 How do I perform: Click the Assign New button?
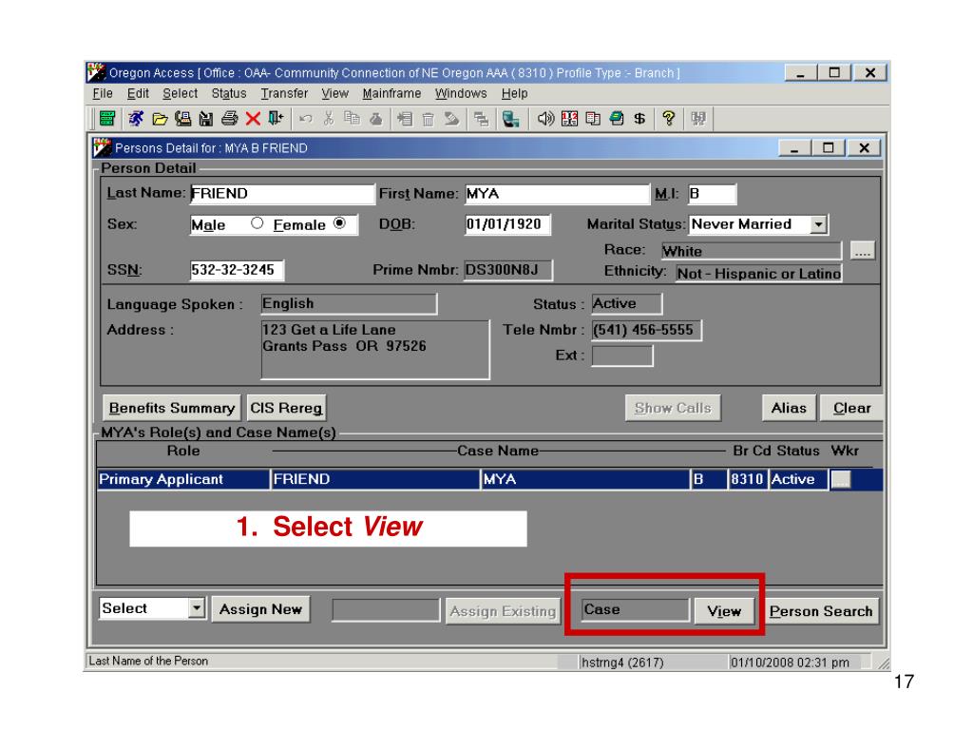point(260,609)
